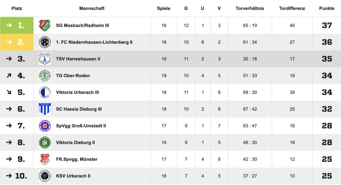Screen dimensions: 341x185
Task: Open the black KSV Urberach II emblem
Action: click(45, 176)
